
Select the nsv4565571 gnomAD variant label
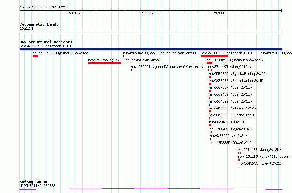pyautogui.click(x=167, y=67)
